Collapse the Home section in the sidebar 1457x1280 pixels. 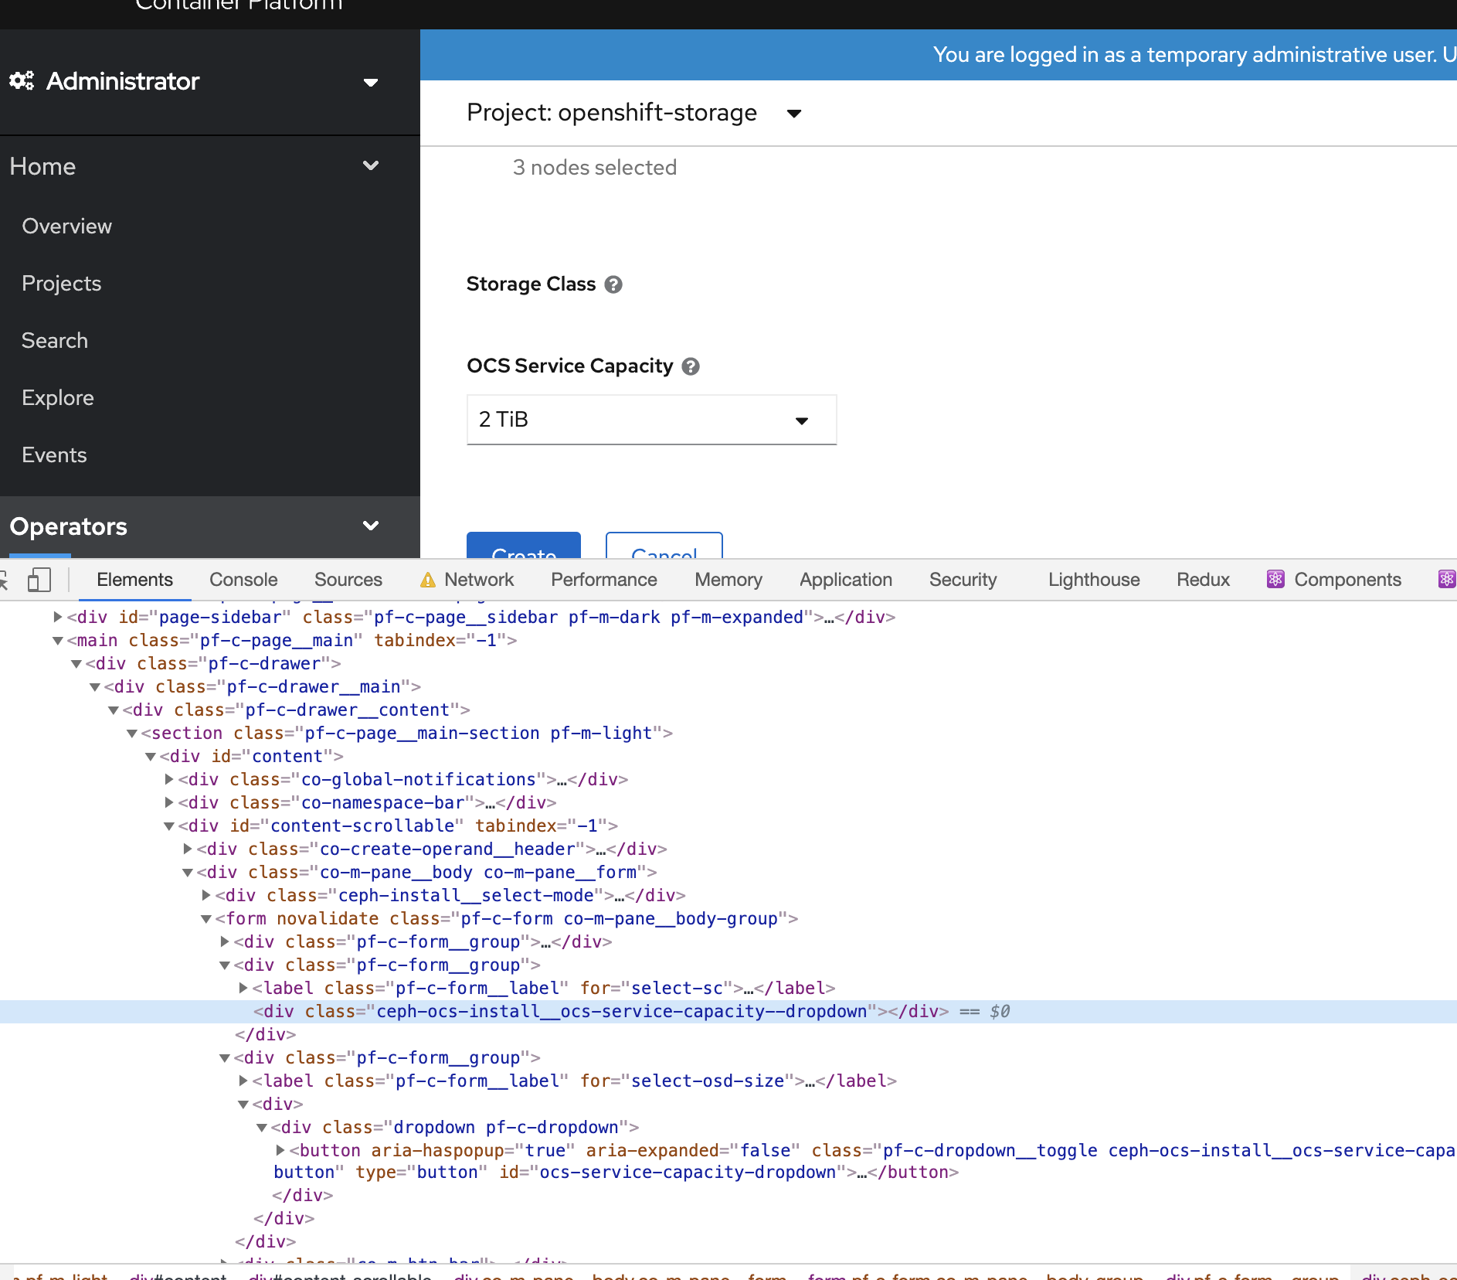[371, 165]
